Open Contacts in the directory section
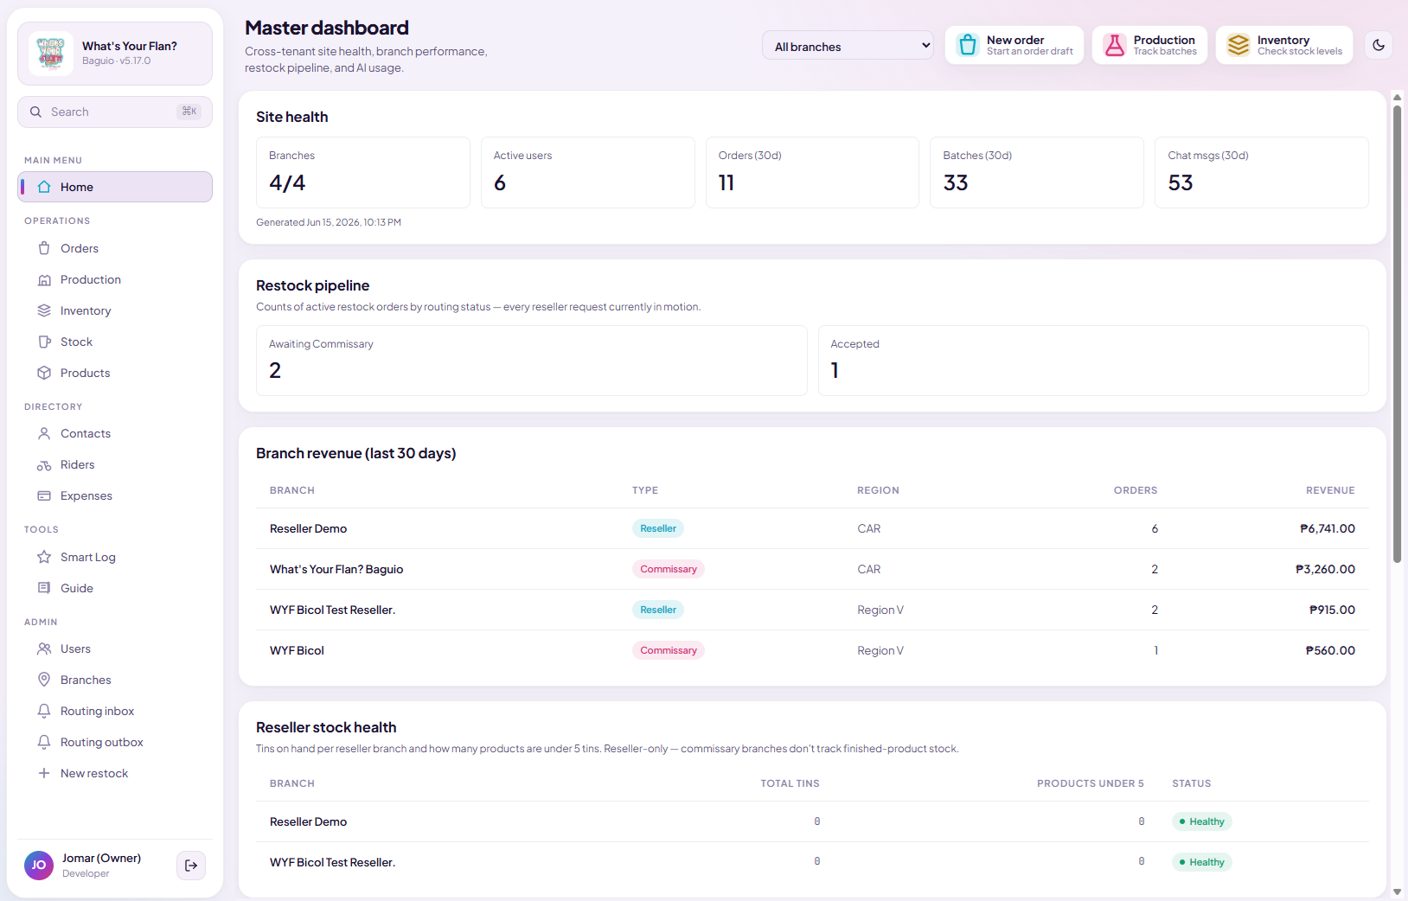 tap(115, 433)
